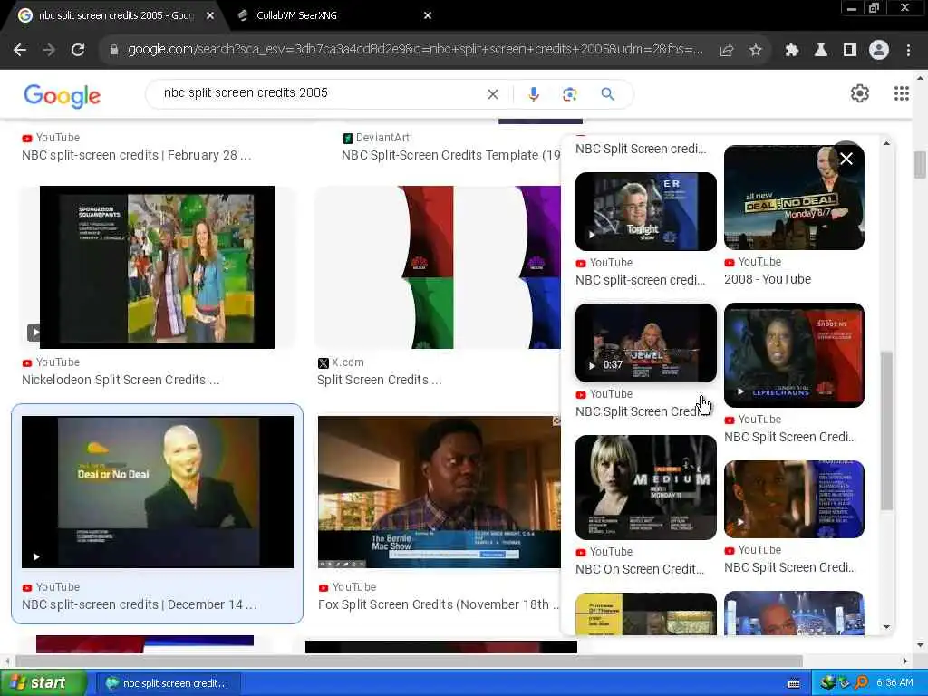Open the Chrome labs flask icon
Image resolution: width=928 pixels, height=696 pixels.
(821, 51)
